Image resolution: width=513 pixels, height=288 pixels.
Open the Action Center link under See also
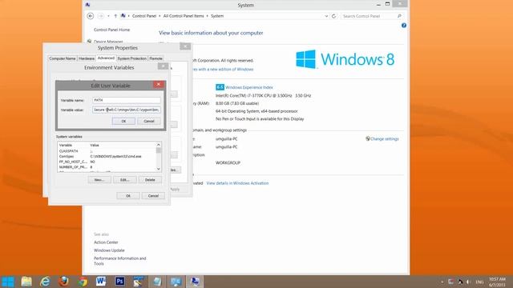(106, 242)
